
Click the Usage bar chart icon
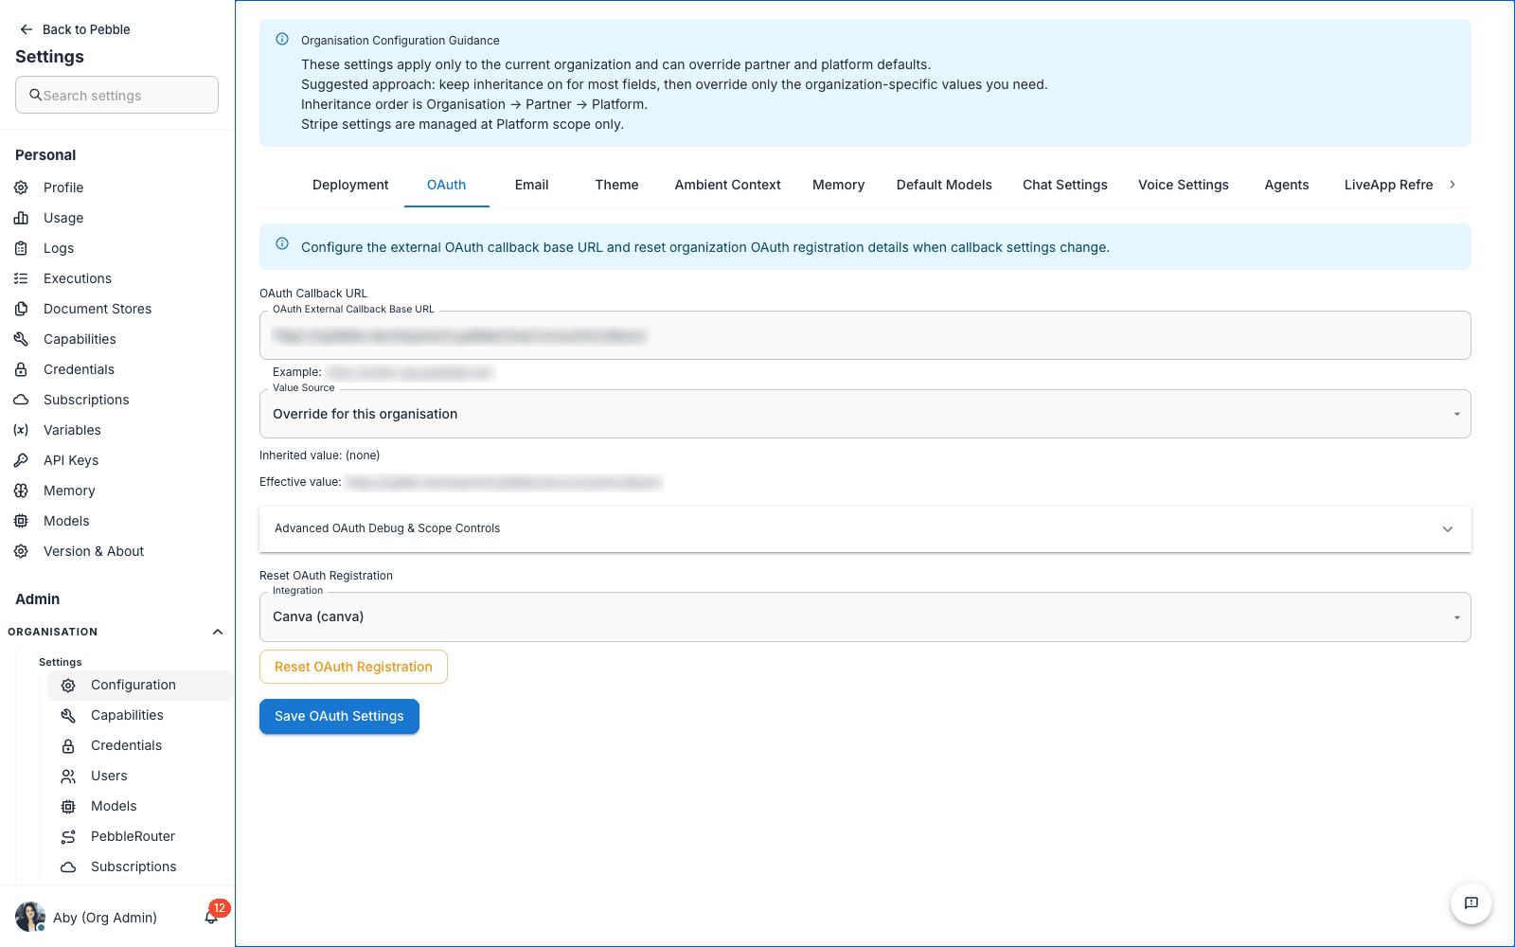[x=21, y=218]
